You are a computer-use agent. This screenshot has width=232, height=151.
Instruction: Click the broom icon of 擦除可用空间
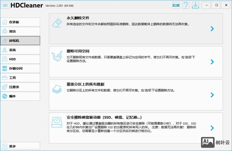[x=57, y=56]
